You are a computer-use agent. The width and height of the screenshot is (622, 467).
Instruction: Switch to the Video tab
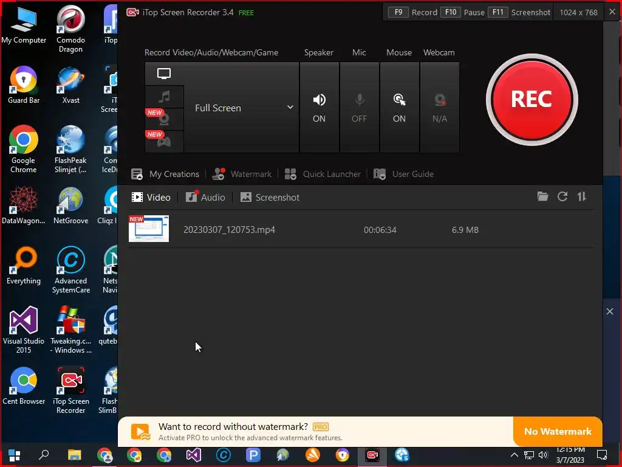coord(151,198)
